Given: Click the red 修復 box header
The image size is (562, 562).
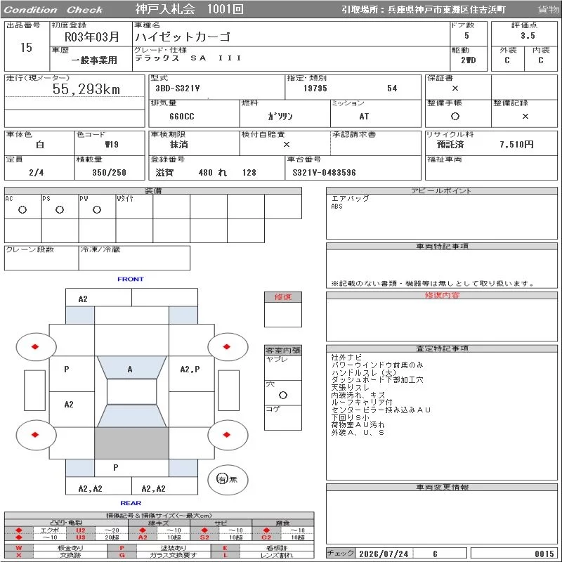Looking at the screenshot, I should pyautogui.click(x=283, y=297).
